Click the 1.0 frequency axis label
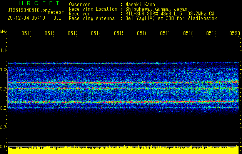242x154 pixels. click(3, 70)
